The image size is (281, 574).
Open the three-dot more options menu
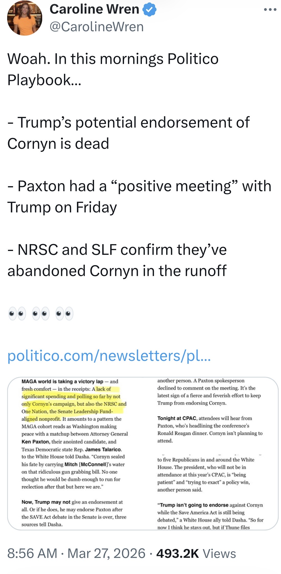coord(270,10)
